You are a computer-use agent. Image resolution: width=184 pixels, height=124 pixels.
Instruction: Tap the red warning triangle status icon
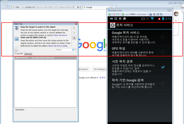[159, 19]
